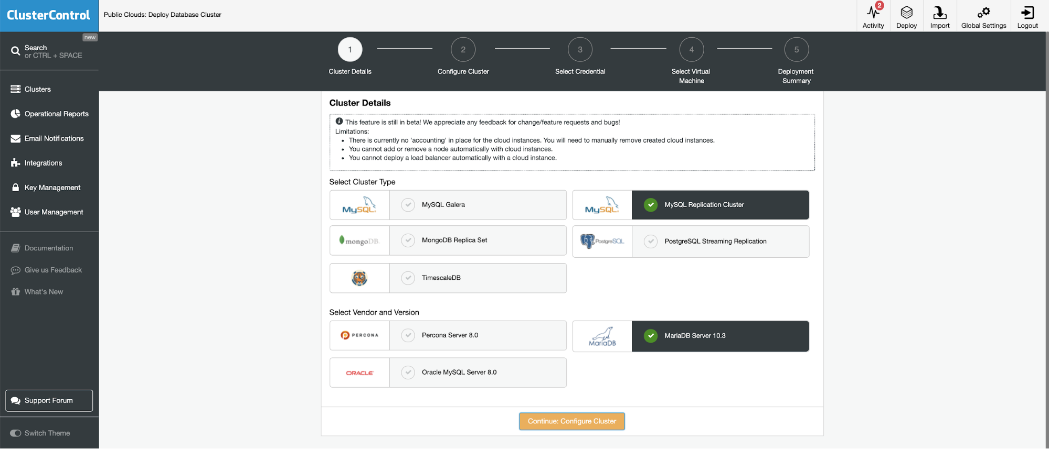The height and width of the screenshot is (449, 1049).
Task: Click the TimescaleDB tiger logo
Action: pyautogui.click(x=359, y=278)
